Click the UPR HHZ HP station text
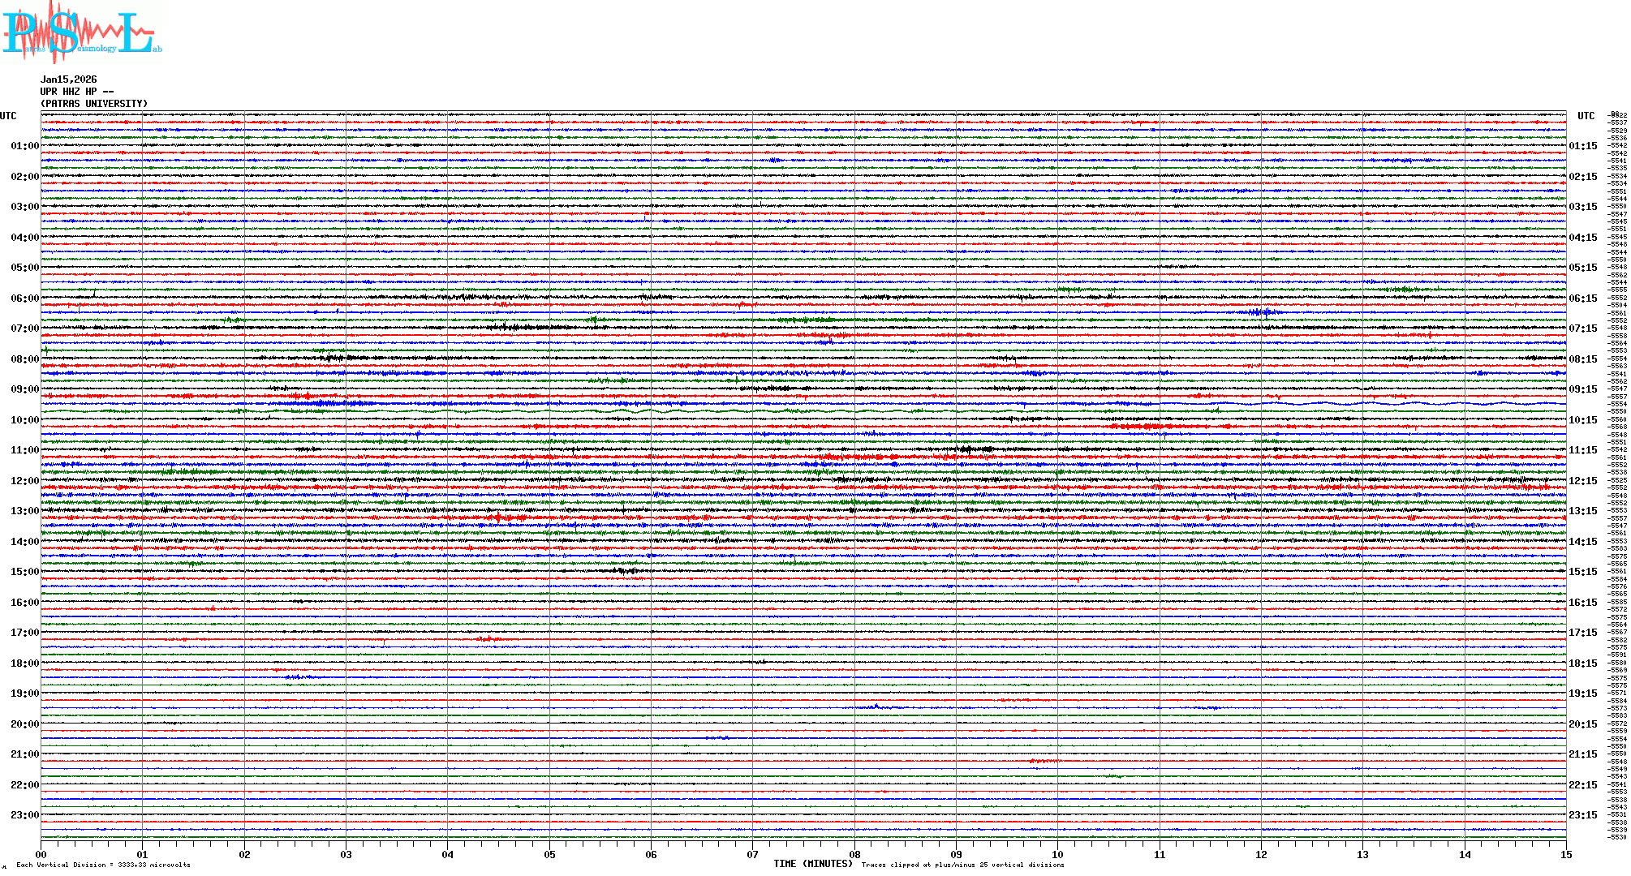Screen dimensions: 1631x876 [76, 92]
